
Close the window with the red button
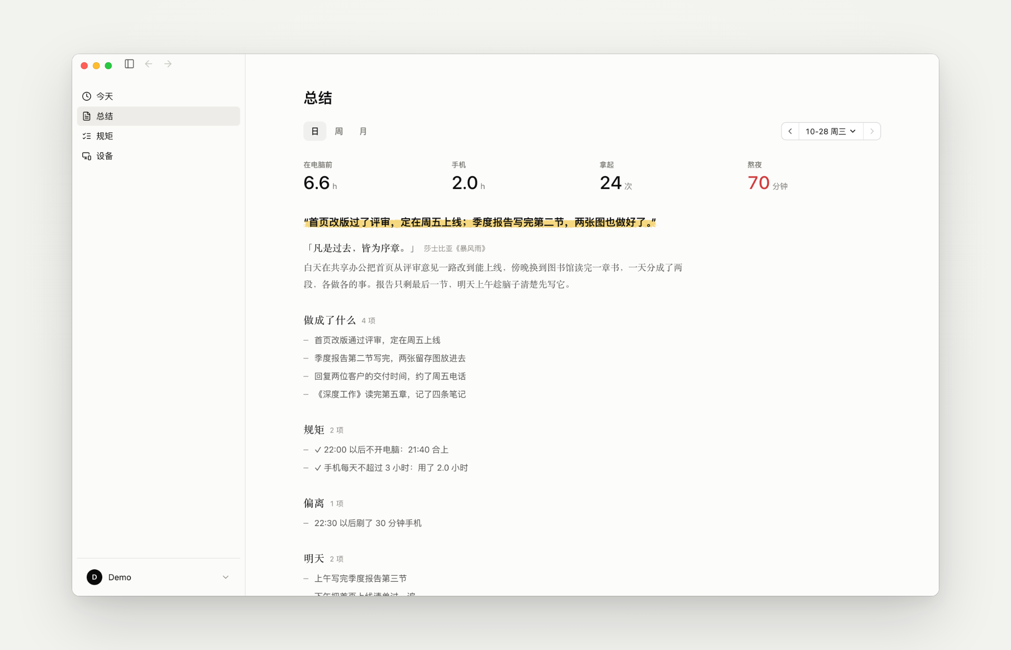[84, 66]
